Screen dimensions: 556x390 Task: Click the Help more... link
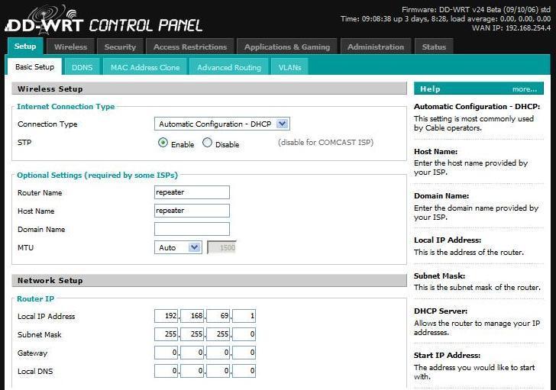tap(524, 89)
